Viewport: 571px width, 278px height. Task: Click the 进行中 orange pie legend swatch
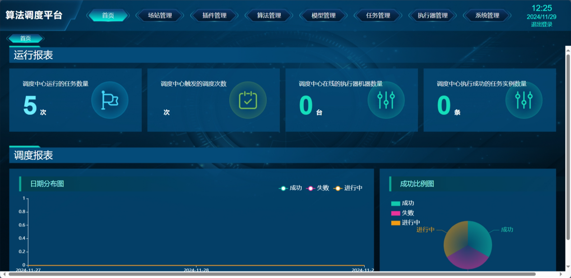click(395, 223)
